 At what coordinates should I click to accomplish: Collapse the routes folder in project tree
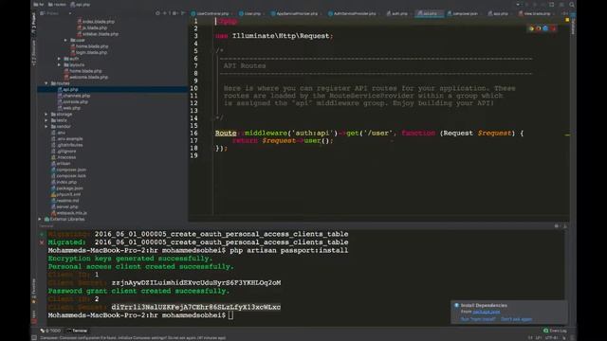[46, 83]
